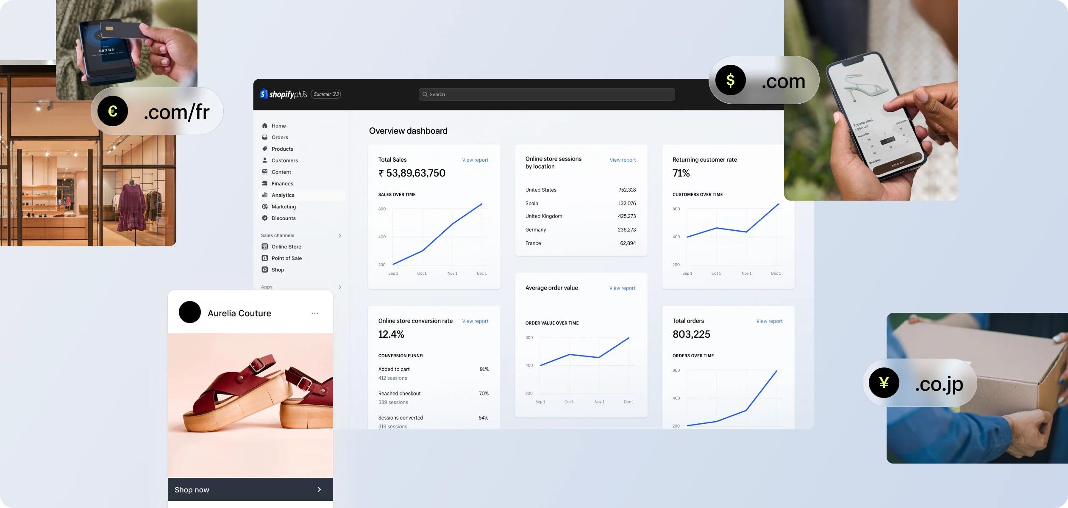Click the Home icon in sidebar
The width and height of the screenshot is (1068, 508).
[265, 125]
